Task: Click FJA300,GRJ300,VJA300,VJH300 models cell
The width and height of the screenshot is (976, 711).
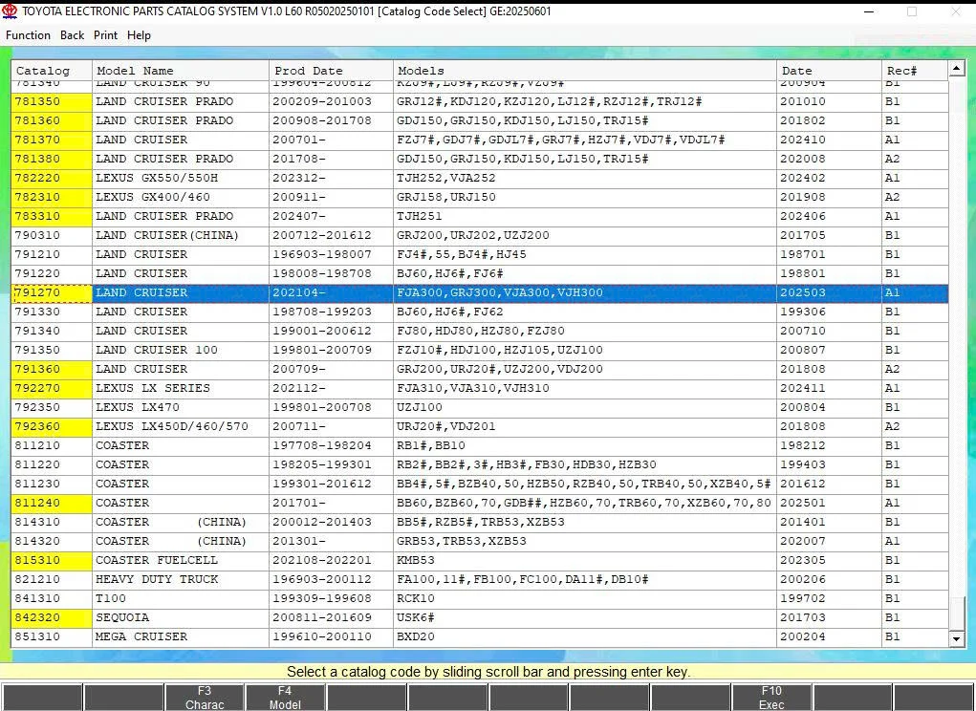Action: point(585,293)
